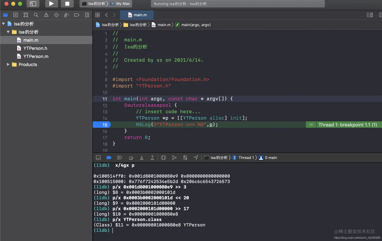Select Thread 1 in debug bar

pos(243,158)
